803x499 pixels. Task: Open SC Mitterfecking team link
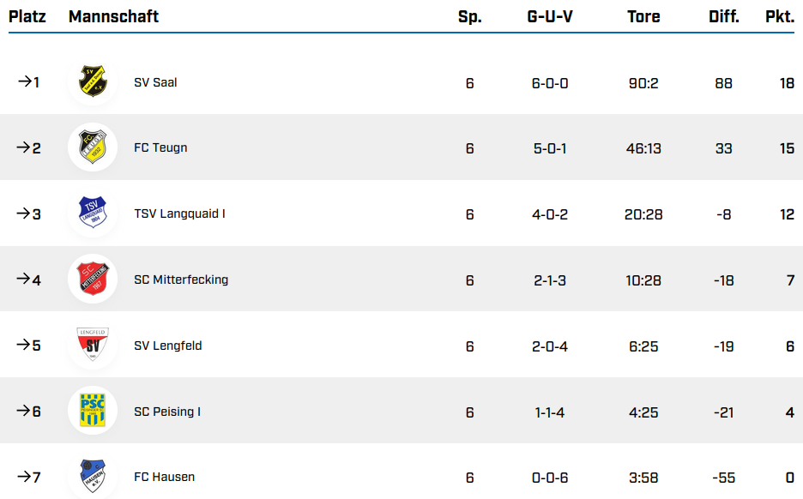(x=181, y=280)
